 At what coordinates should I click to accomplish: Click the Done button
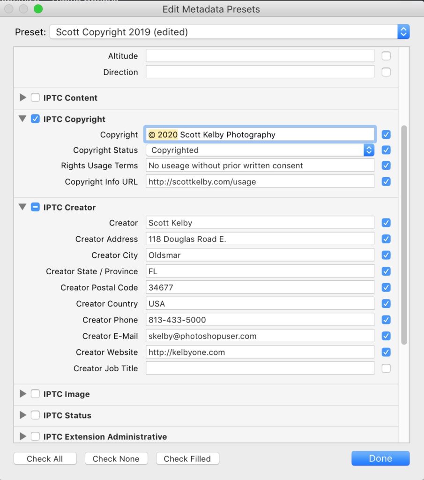tap(380, 458)
